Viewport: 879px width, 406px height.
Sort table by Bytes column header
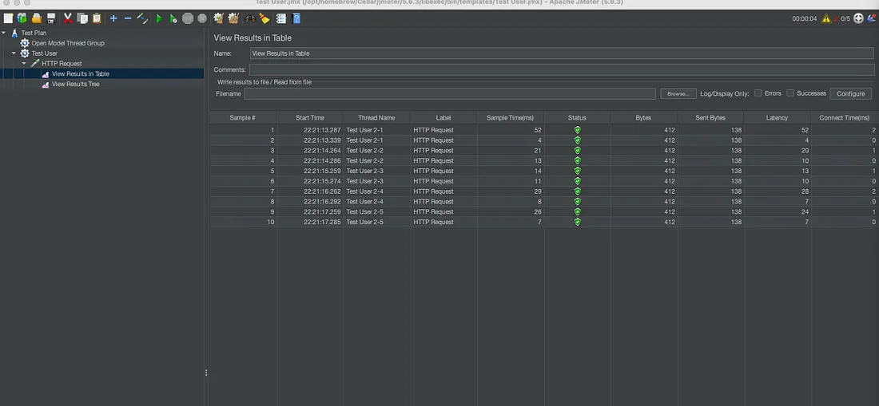[x=643, y=118]
